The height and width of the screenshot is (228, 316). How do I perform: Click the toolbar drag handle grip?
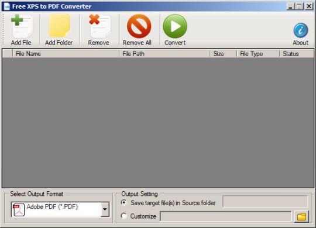click(x=4, y=30)
